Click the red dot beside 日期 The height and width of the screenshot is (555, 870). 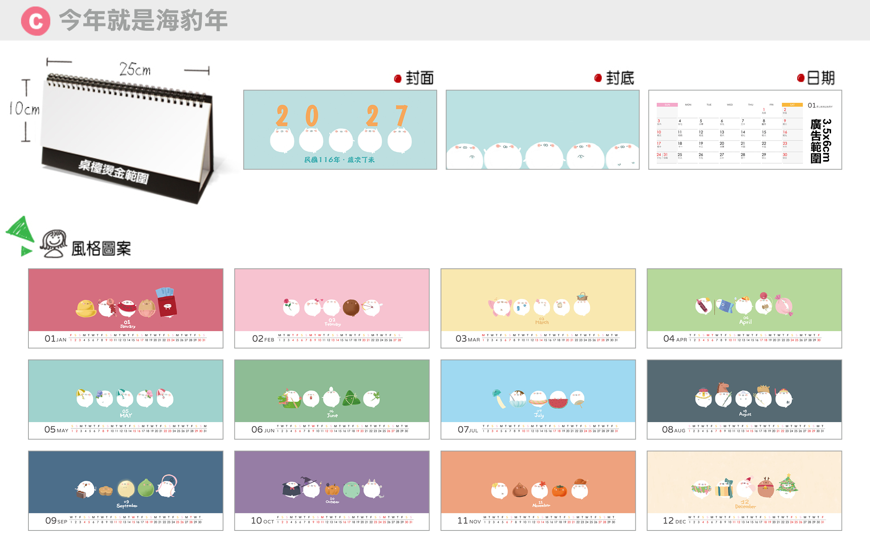pos(801,78)
